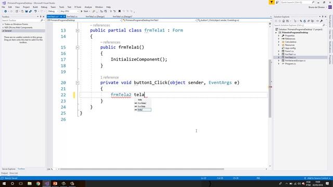Viewport: 333px width, 187px height.
Task: Open the File menu
Action: (3, 7)
